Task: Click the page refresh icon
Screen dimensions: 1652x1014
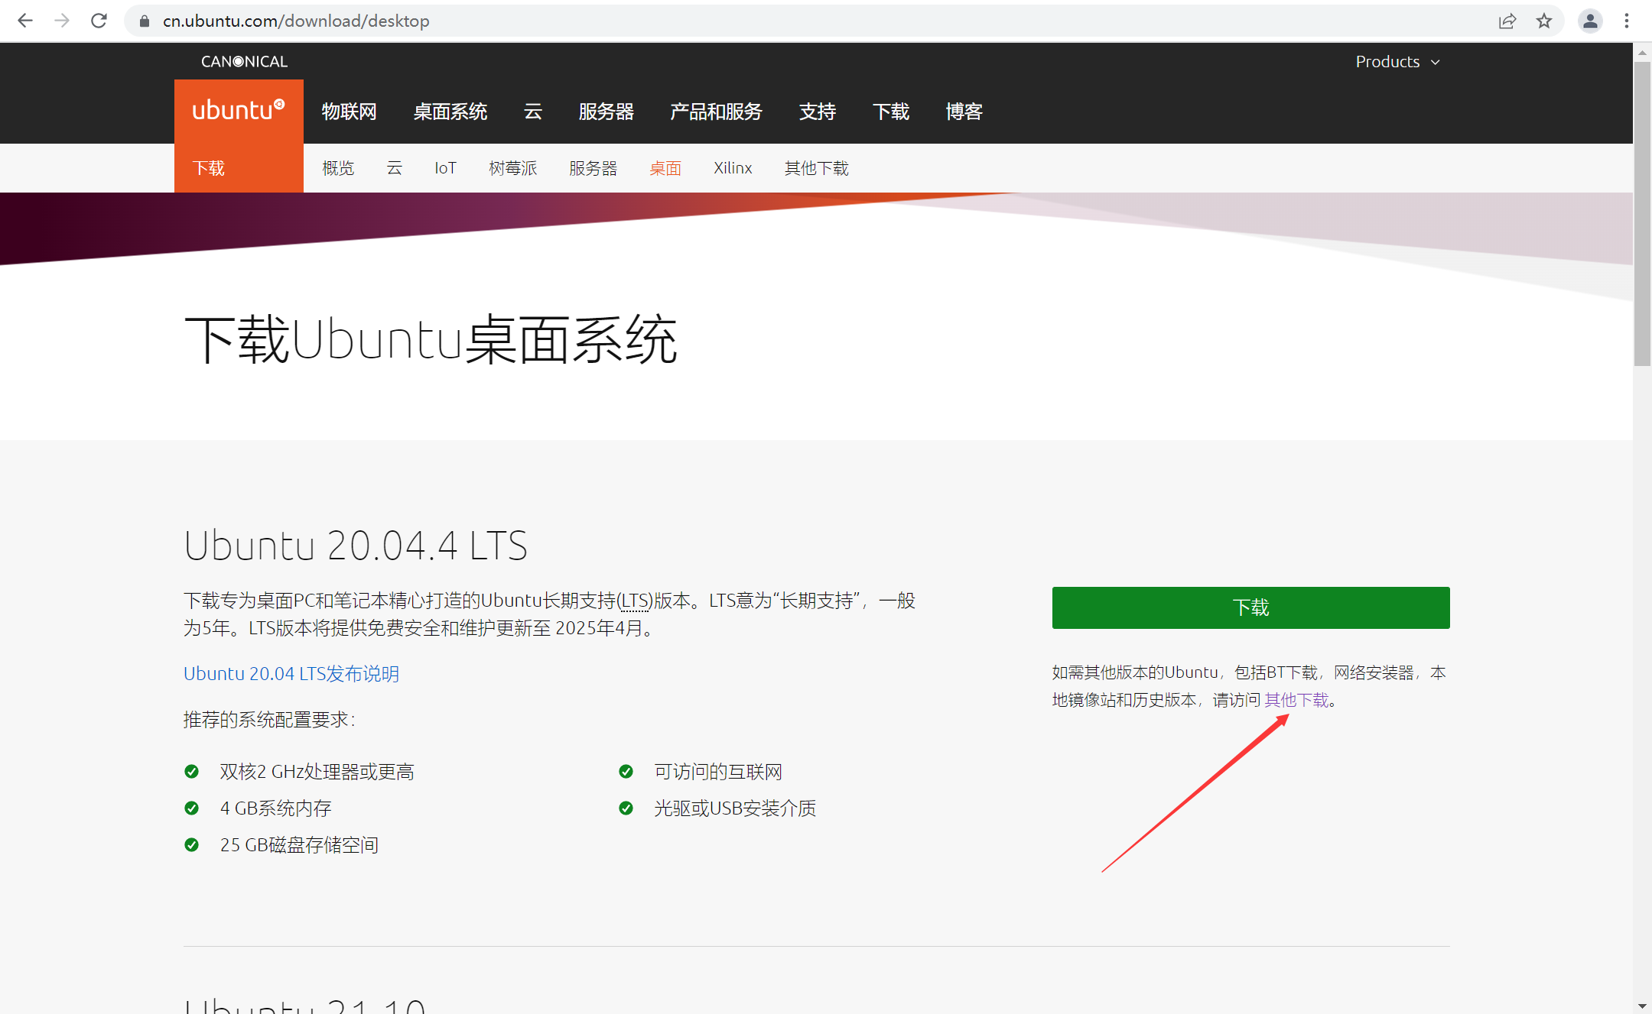Action: point(98,21)
